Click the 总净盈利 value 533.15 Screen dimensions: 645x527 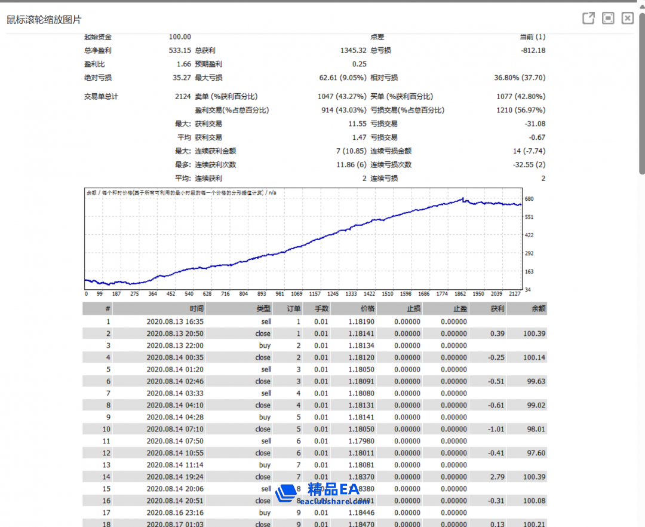tap(180, 51)
